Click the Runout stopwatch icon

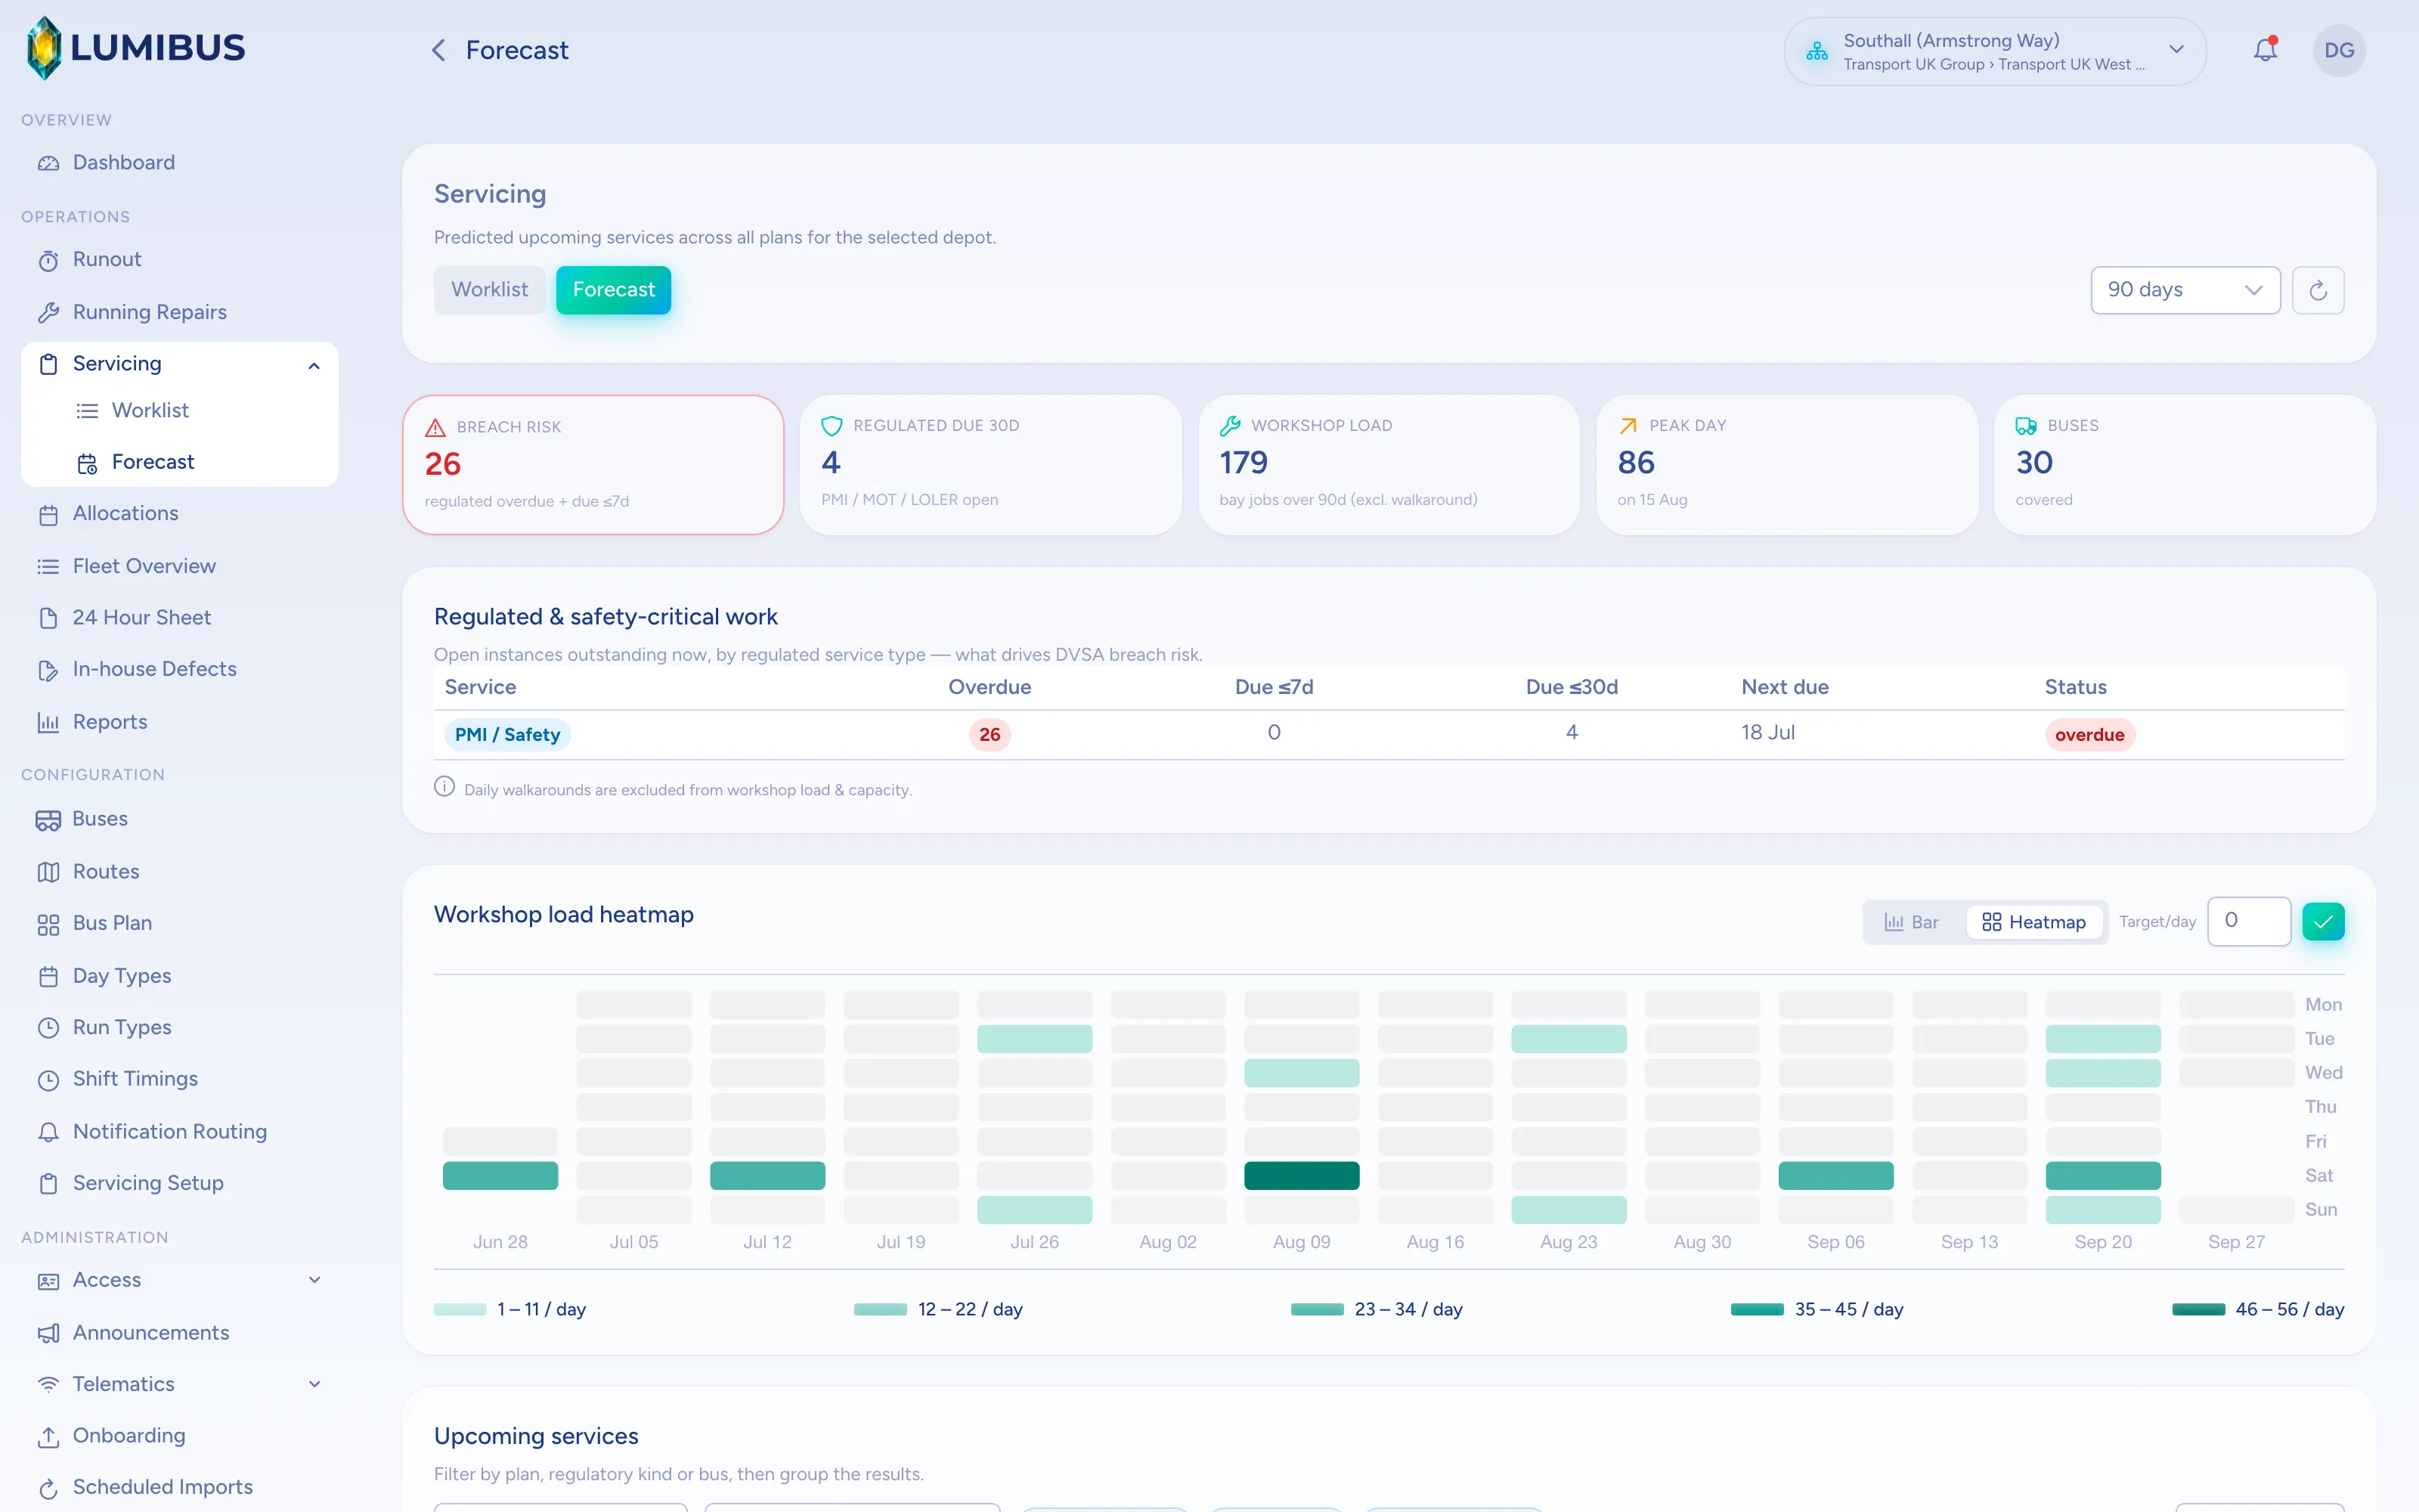48,260
